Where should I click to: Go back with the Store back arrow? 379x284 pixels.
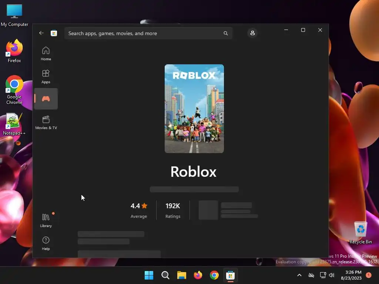(x=41, y=33)
